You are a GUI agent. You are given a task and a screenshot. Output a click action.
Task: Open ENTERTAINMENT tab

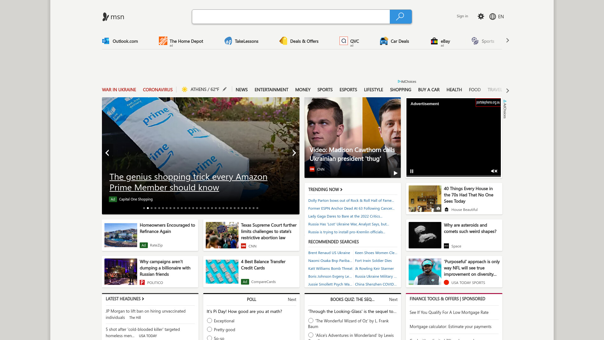tap(271, 90)
